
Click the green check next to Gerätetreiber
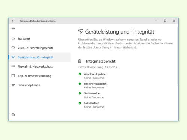click(x=80, y=93)
